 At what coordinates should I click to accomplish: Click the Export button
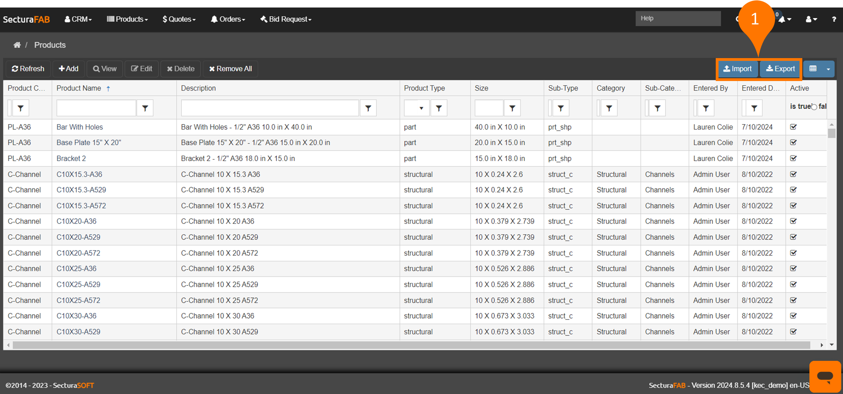click(x=780, y=69)
